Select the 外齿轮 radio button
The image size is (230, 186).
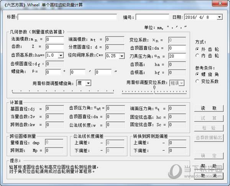197,49
